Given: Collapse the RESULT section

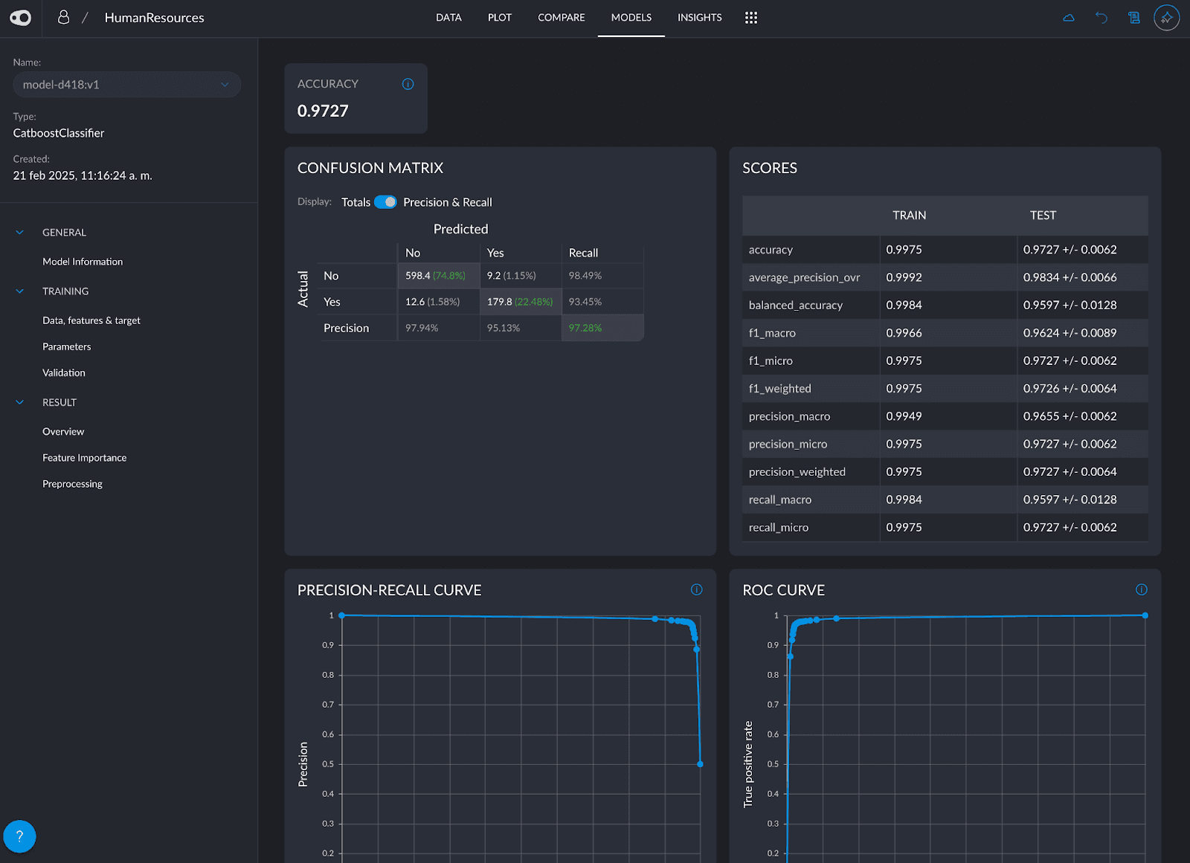Looking at the screenshot, I should pos(20,402).
